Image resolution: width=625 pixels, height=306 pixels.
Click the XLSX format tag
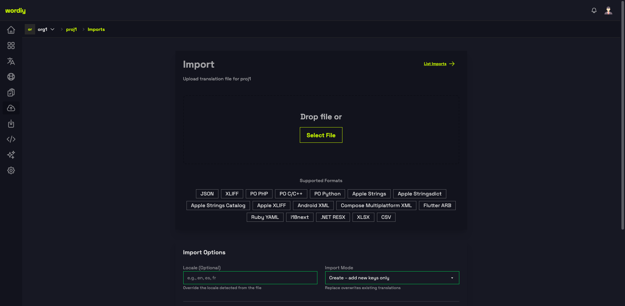click(x=363, y=217)
